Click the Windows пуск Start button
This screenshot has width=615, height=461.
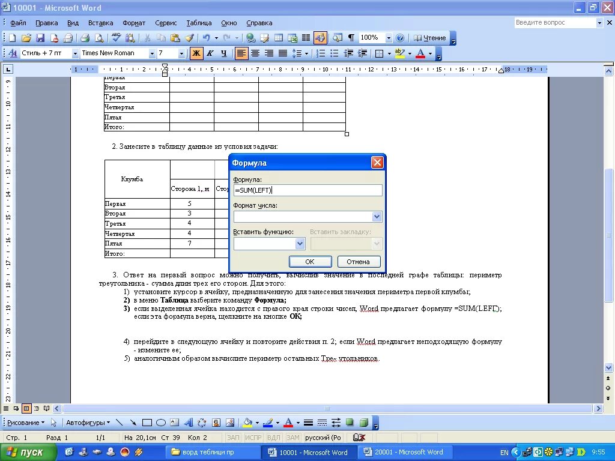pyautogui.click(x=28, y=453)
